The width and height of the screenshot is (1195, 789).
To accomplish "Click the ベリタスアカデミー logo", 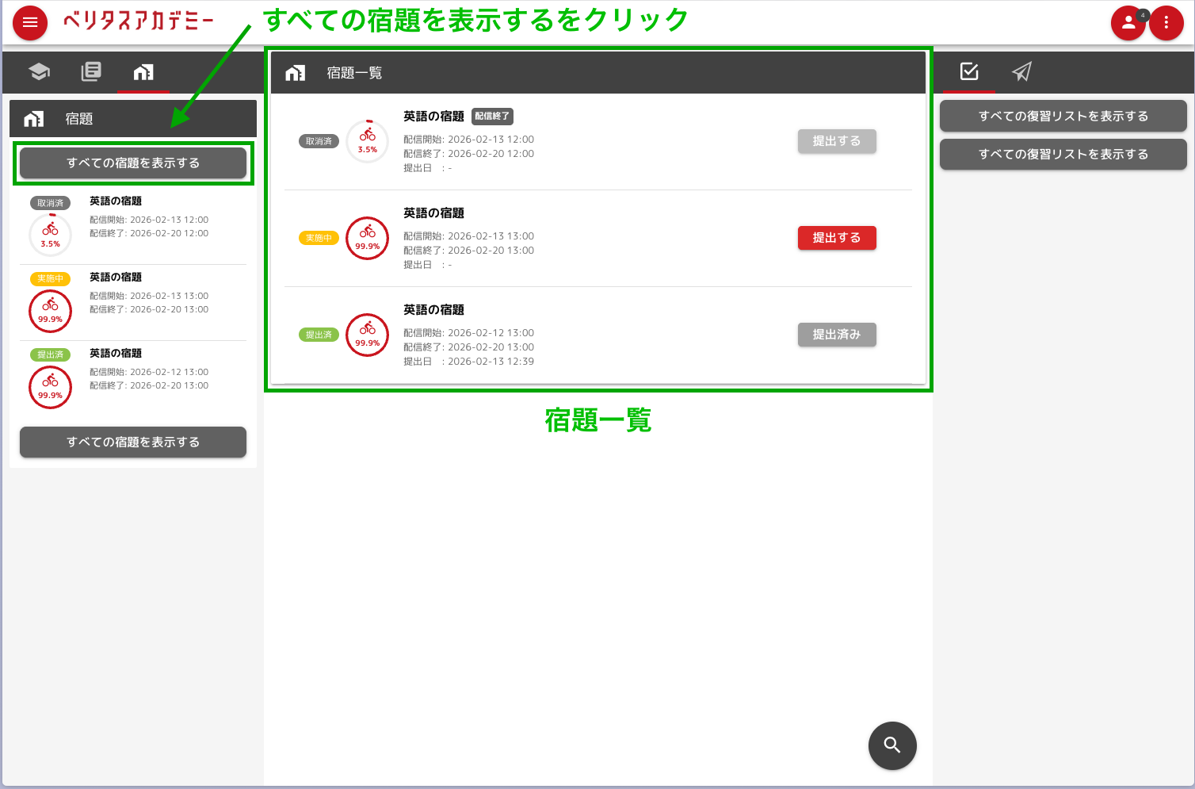I will [x=139, y=22].
